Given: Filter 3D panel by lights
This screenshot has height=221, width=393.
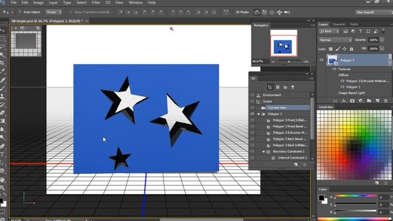Looking at the screenshot, I should 292,87.
